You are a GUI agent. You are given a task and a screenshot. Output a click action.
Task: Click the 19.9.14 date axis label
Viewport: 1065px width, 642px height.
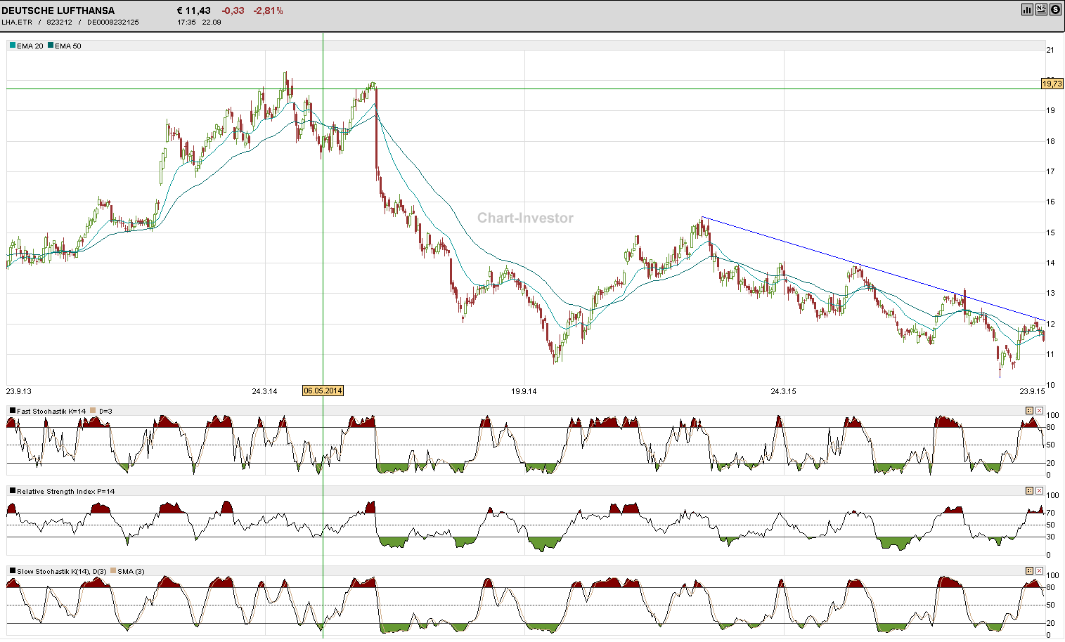click(524, 391)
